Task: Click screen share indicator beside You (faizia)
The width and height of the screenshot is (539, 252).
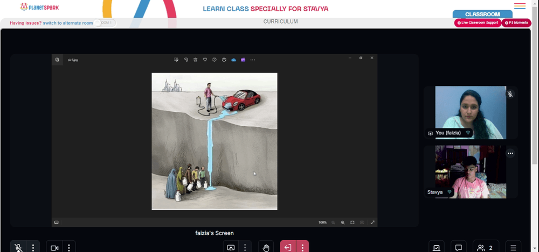Action: [430, 133]
